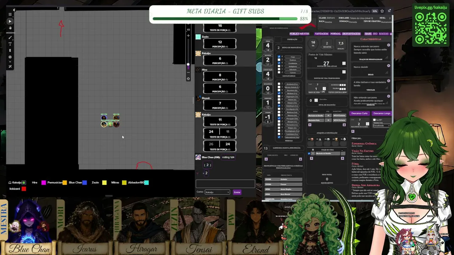Viewport: 454px width, 255px height.
Task: Open gear next to 'Nunca desistir' ideals
Action: click(x=388, y=66)
